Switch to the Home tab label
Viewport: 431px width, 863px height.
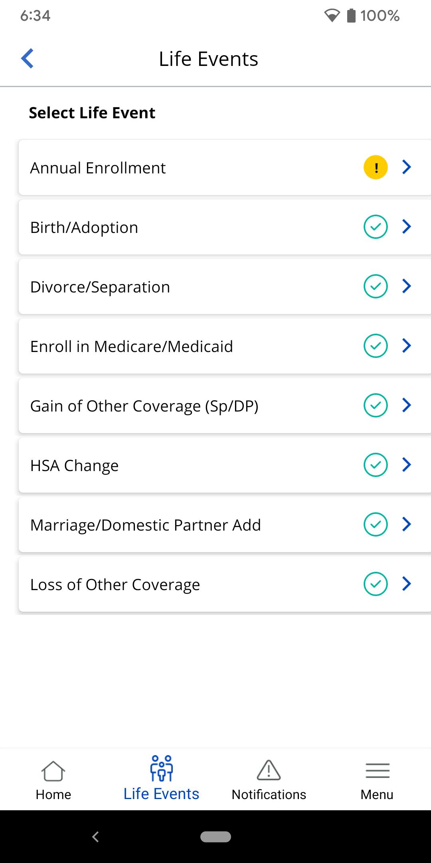pos(53,794)
